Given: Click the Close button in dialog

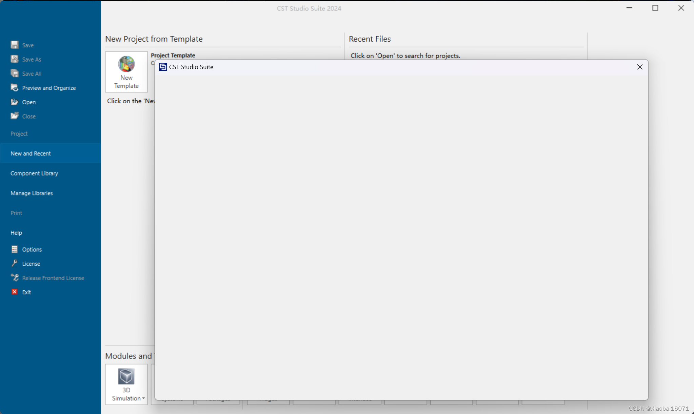Looking at the screenshot, I should [639, 66].
